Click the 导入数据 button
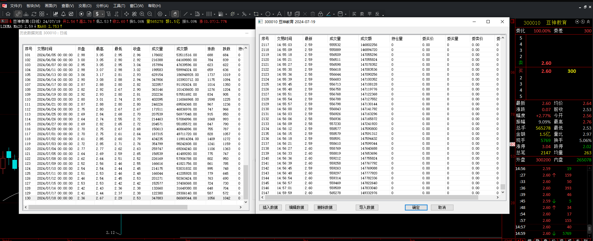The image size is (593, 241). coord(367,207)
